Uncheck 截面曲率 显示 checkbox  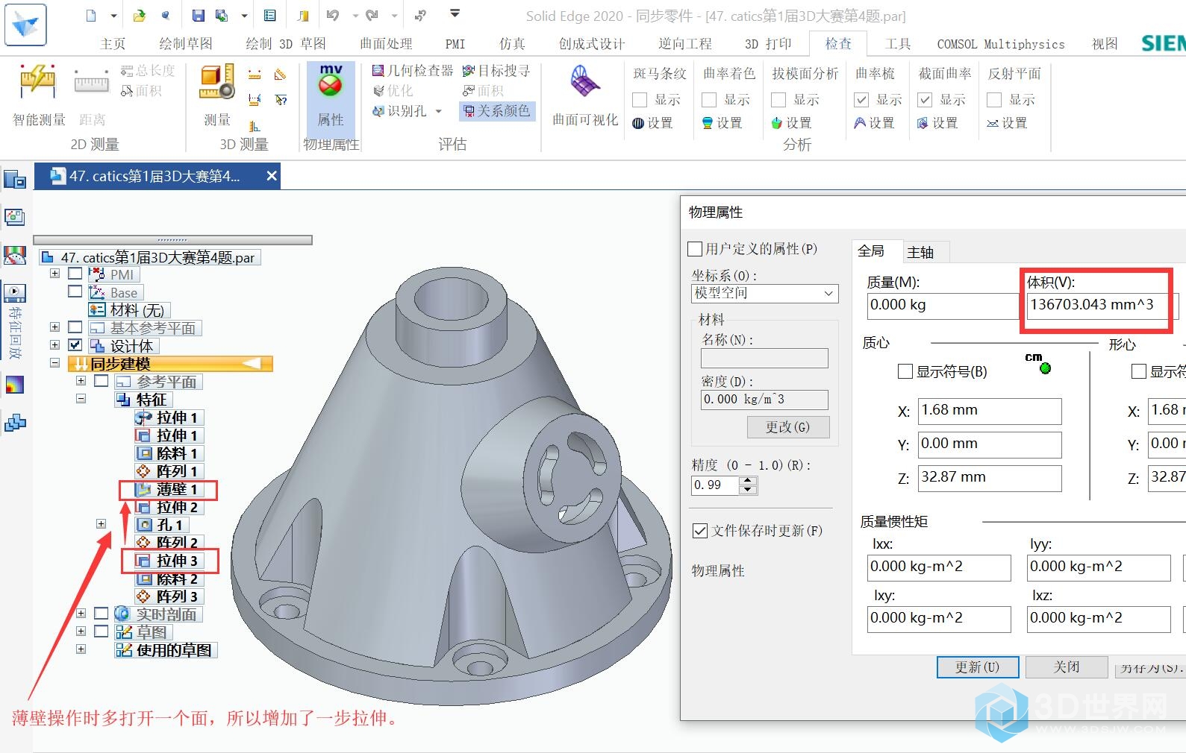coord(925,100)
